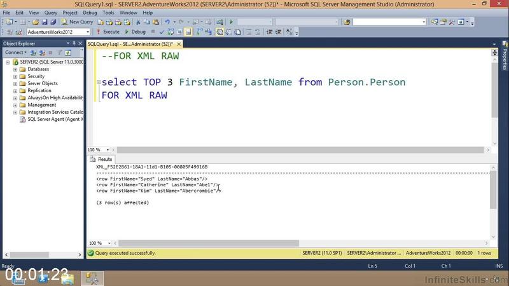The width and height of the screenshot is (509, 286).
Task: Select the SQL Server Agent node
Action: click(x=52, y=119)
